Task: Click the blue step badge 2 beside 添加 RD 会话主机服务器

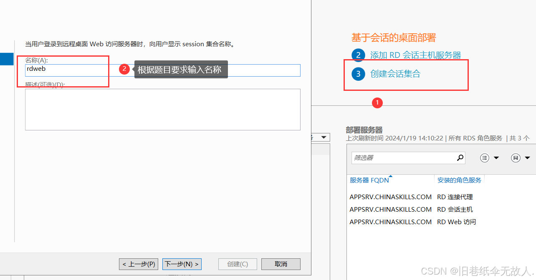Action: 358,55
